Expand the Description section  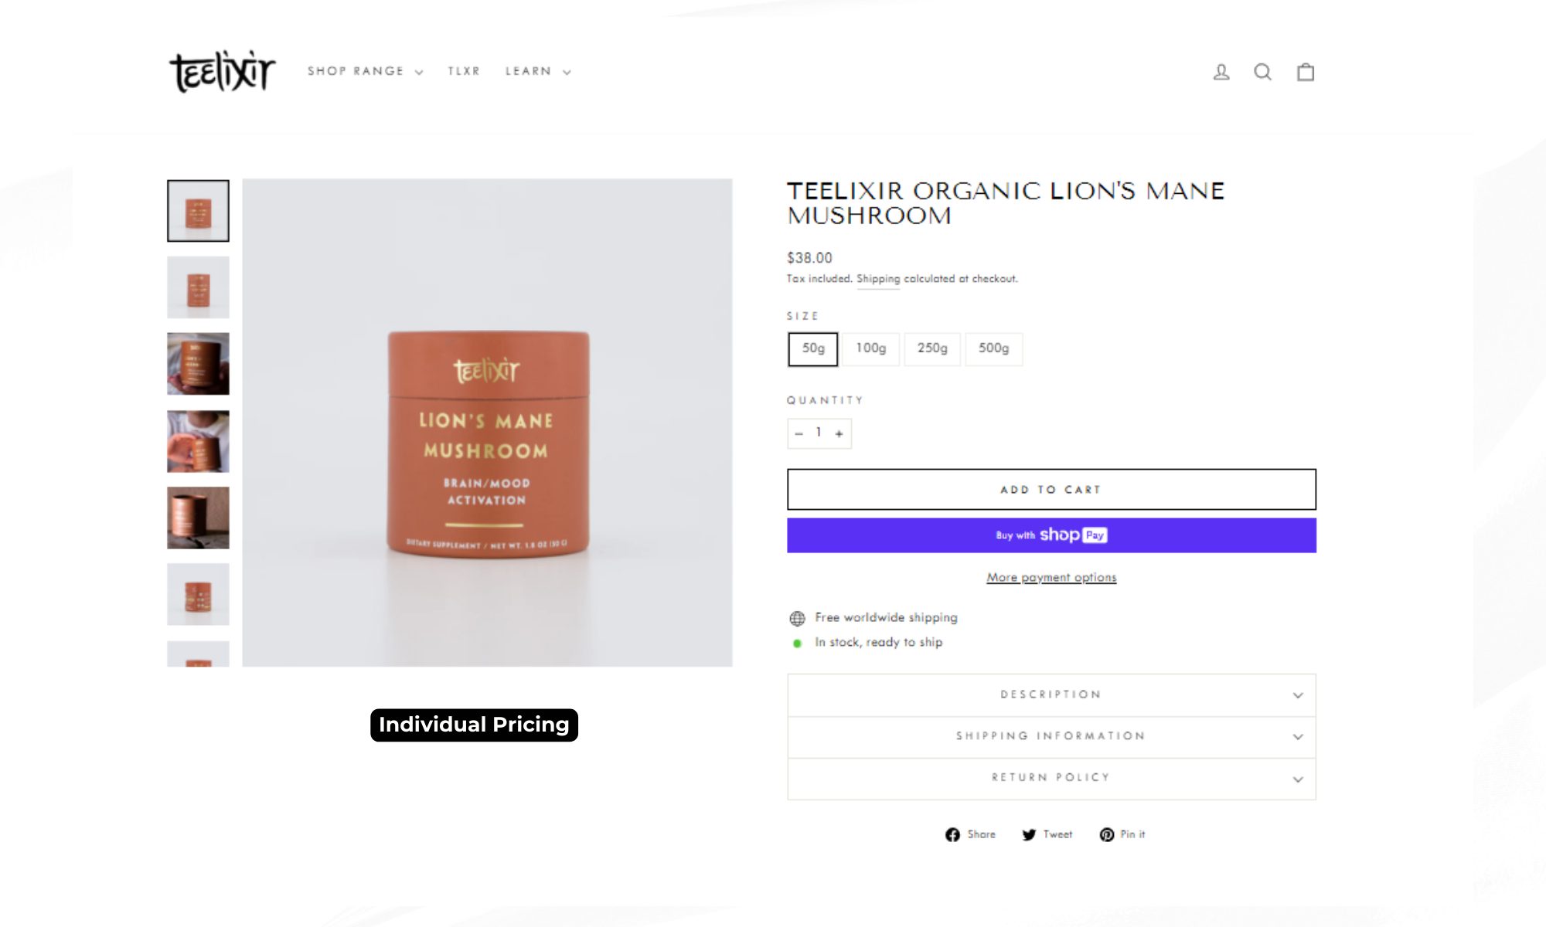coord(1051,695)
